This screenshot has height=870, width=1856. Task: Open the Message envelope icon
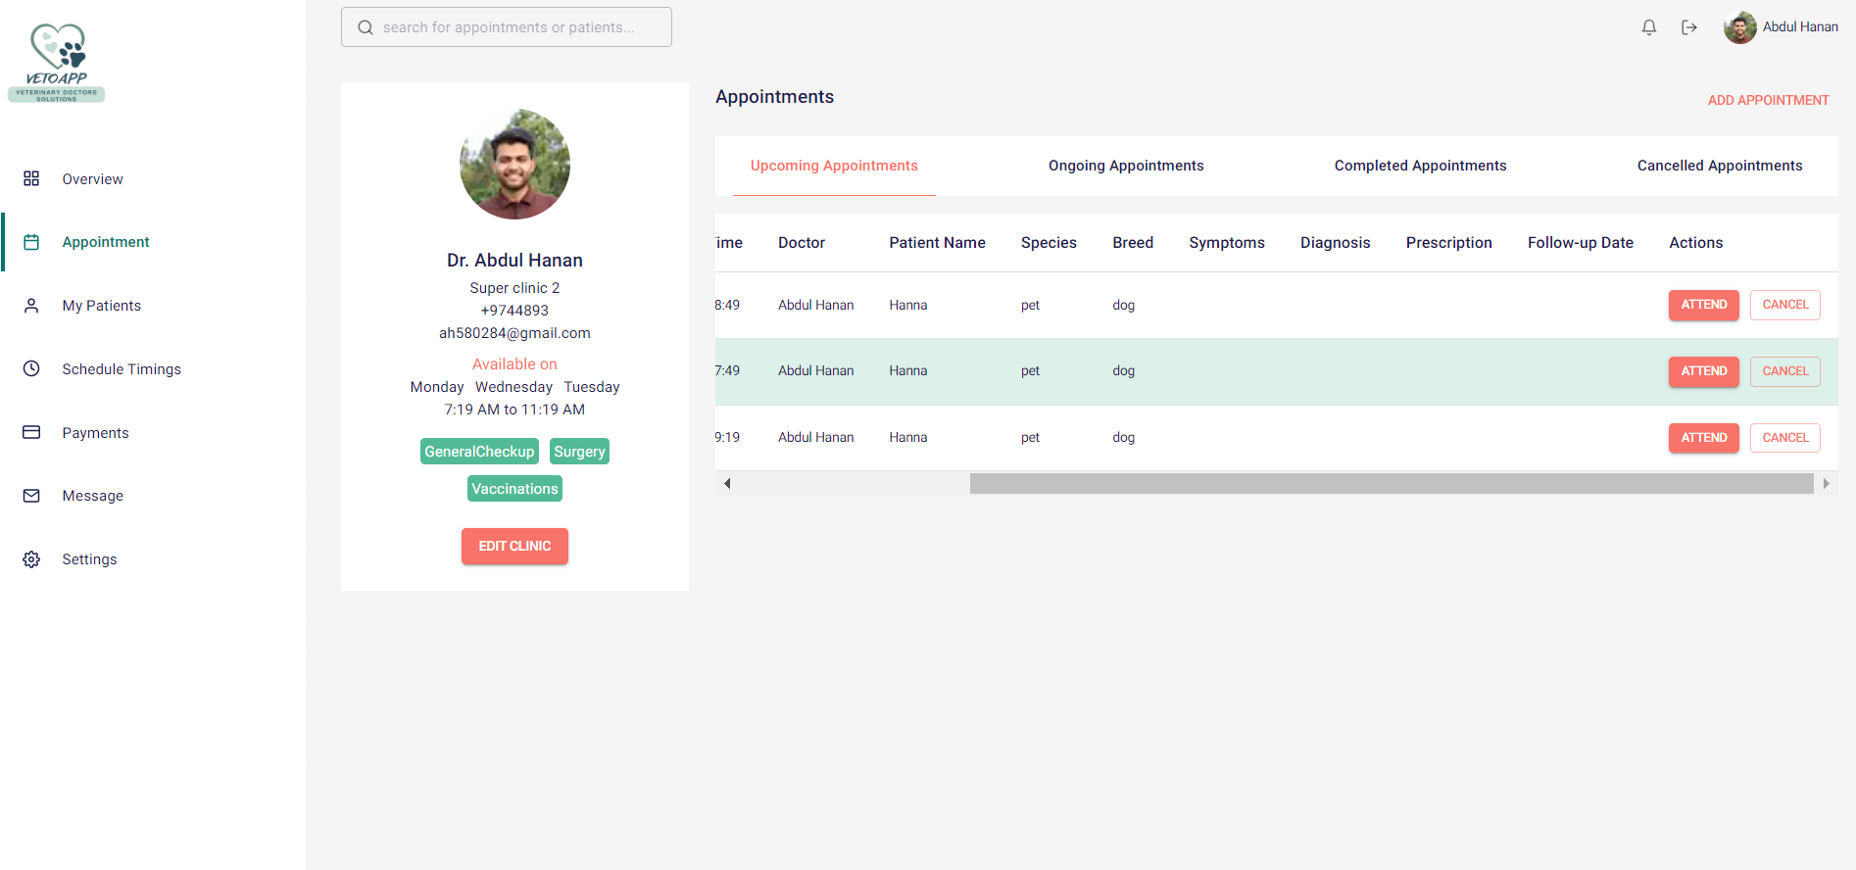(x=31, y=496)
